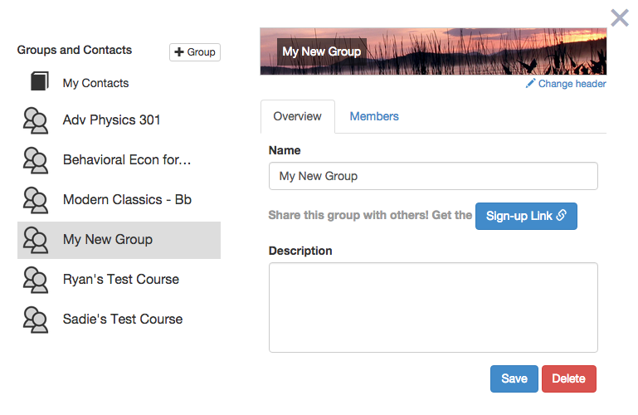Open the Change header link
Screen dimensions: 638x415
coord(572,84)
